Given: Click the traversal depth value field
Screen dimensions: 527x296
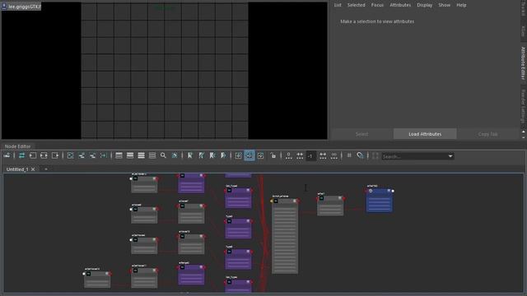Looking at the screenshot, I should (311, 156).
